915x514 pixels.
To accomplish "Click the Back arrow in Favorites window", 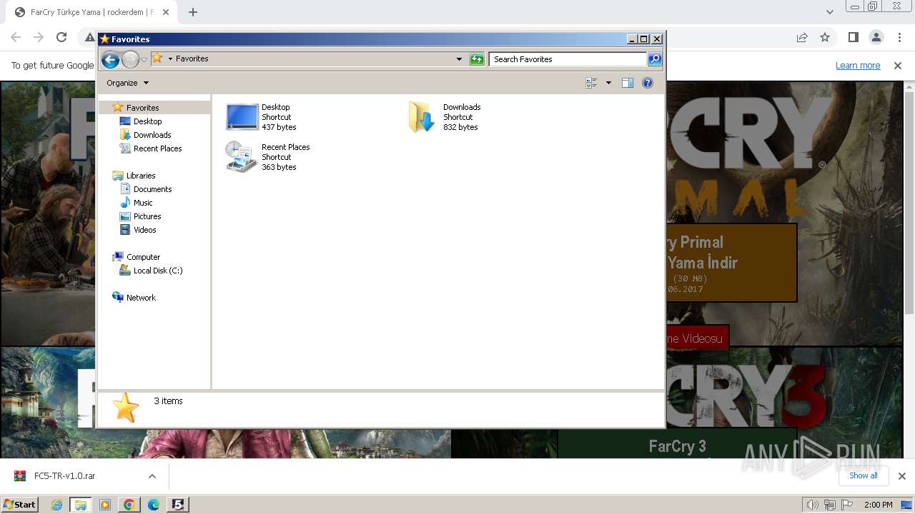I will (x=110, y=59).
